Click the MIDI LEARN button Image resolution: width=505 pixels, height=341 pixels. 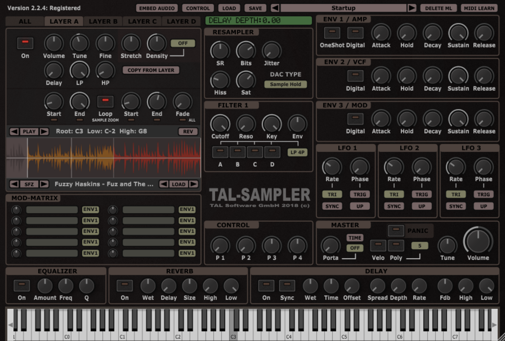tap(479, 8)
